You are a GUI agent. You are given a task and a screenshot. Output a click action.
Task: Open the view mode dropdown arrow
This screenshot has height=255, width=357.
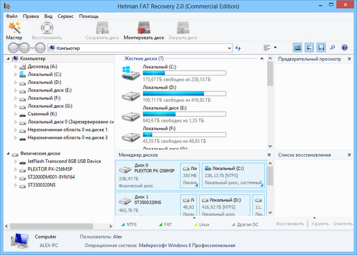coord(277,48)
